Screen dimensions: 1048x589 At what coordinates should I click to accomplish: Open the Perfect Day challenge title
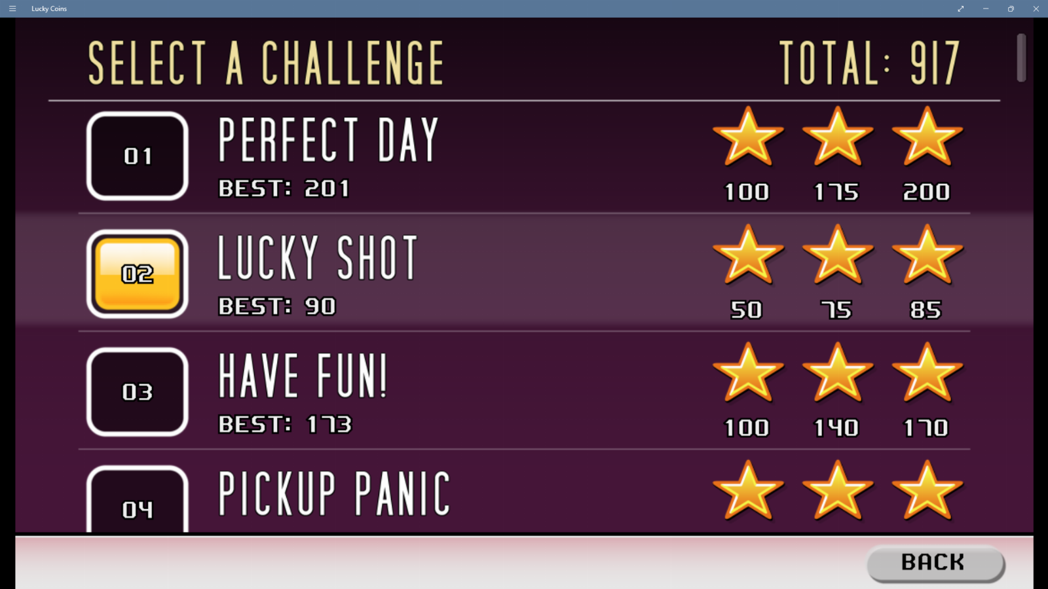click(x=328, y=140)
